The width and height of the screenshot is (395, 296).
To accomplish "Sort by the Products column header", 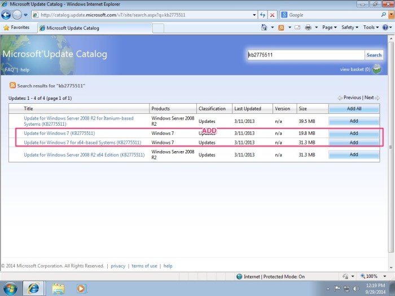I will [x=160, y=108].
